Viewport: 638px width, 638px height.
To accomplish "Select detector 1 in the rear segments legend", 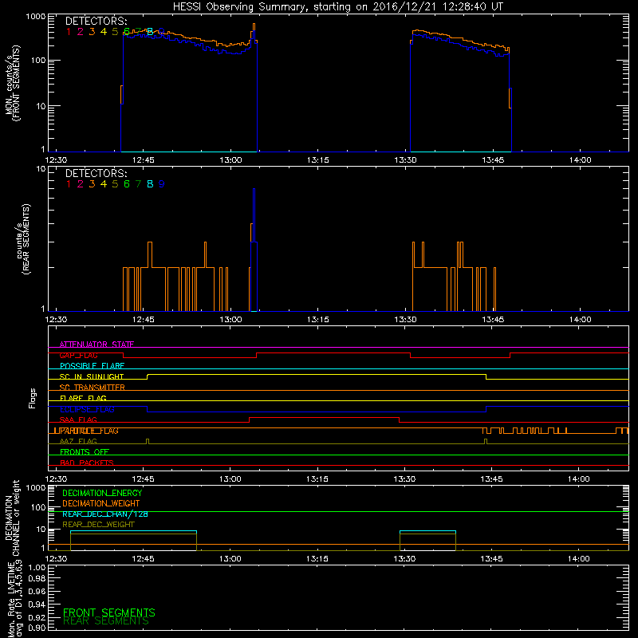I will 69,184.
